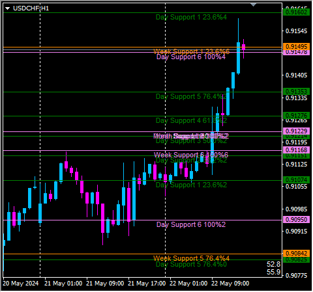Open the USDCHF,H1 chart dropdown triangle
This screenshot has width=313, height=292.
[7, 8]
